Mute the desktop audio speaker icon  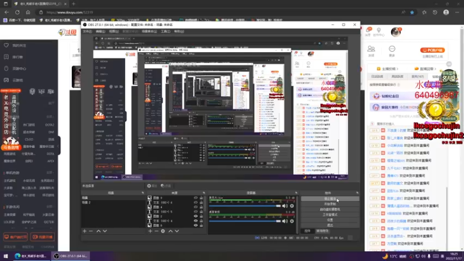(x=285, y=221)
